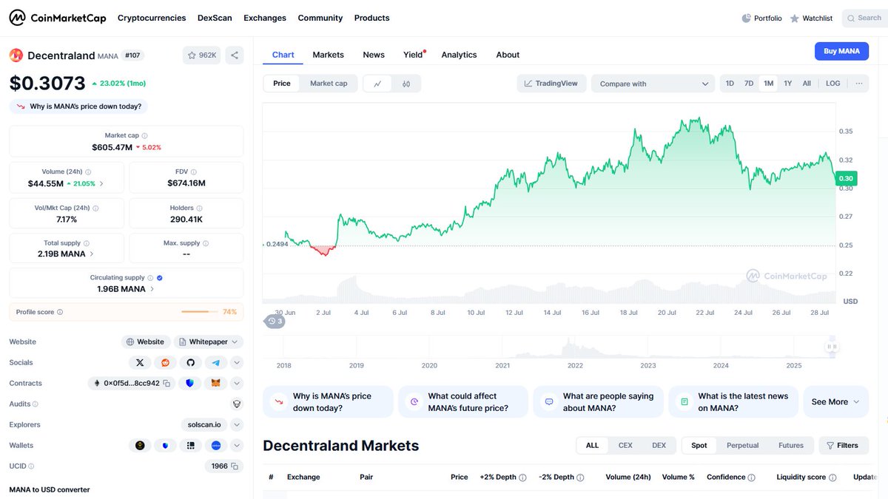
Task: Copy the UCID 1966
Action: tap(235, 466)
